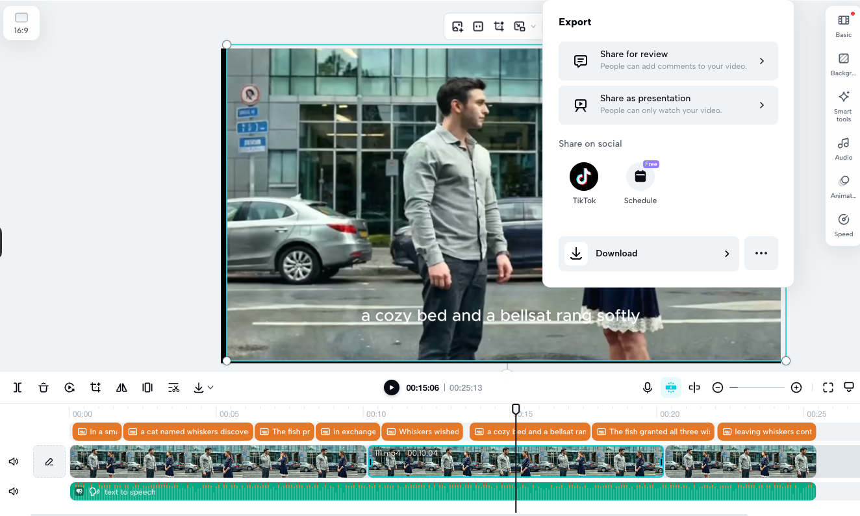The image size is (860, 516).
Task: Open the Background panel
Action: coord(842,63)
